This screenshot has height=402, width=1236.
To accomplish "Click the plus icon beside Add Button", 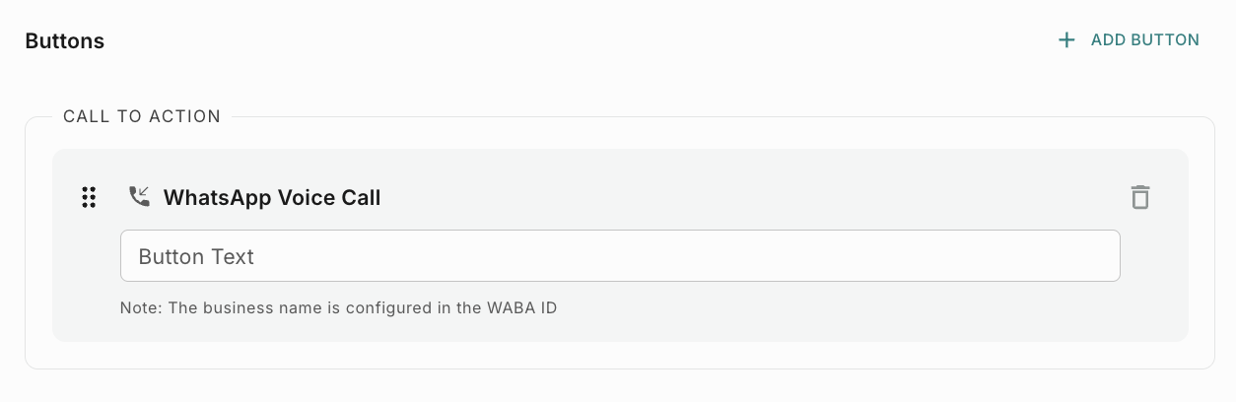I will coord(1065,40).
